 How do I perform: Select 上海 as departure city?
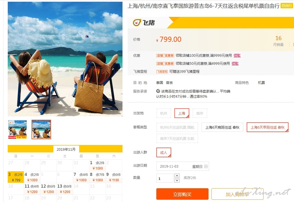[182, 113]
